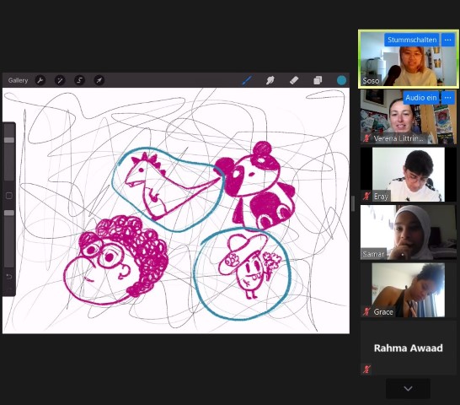The height and width of the screenshot is (405, 460).
Task: Select the Transform arrow tool
Action: point(99,80)
